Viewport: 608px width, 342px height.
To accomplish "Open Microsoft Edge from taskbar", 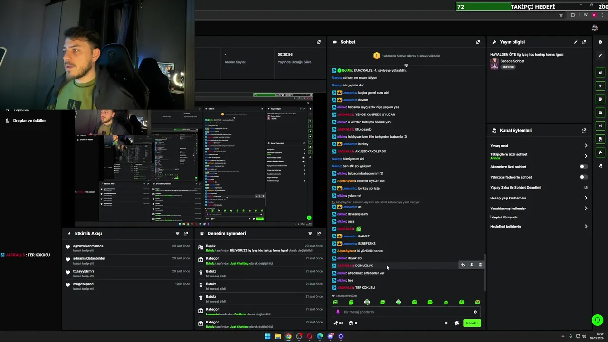I will (320, 336).
